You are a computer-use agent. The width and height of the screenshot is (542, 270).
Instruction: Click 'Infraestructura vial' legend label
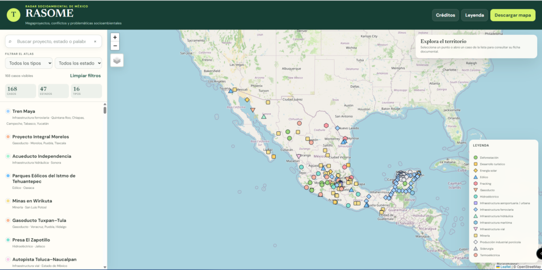point(493,229)
